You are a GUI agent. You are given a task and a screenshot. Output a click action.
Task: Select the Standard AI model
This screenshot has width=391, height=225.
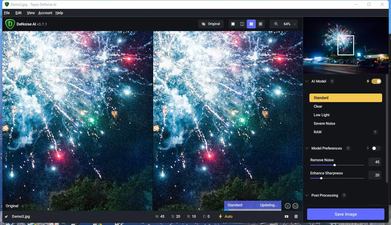[x=346, y=98]
